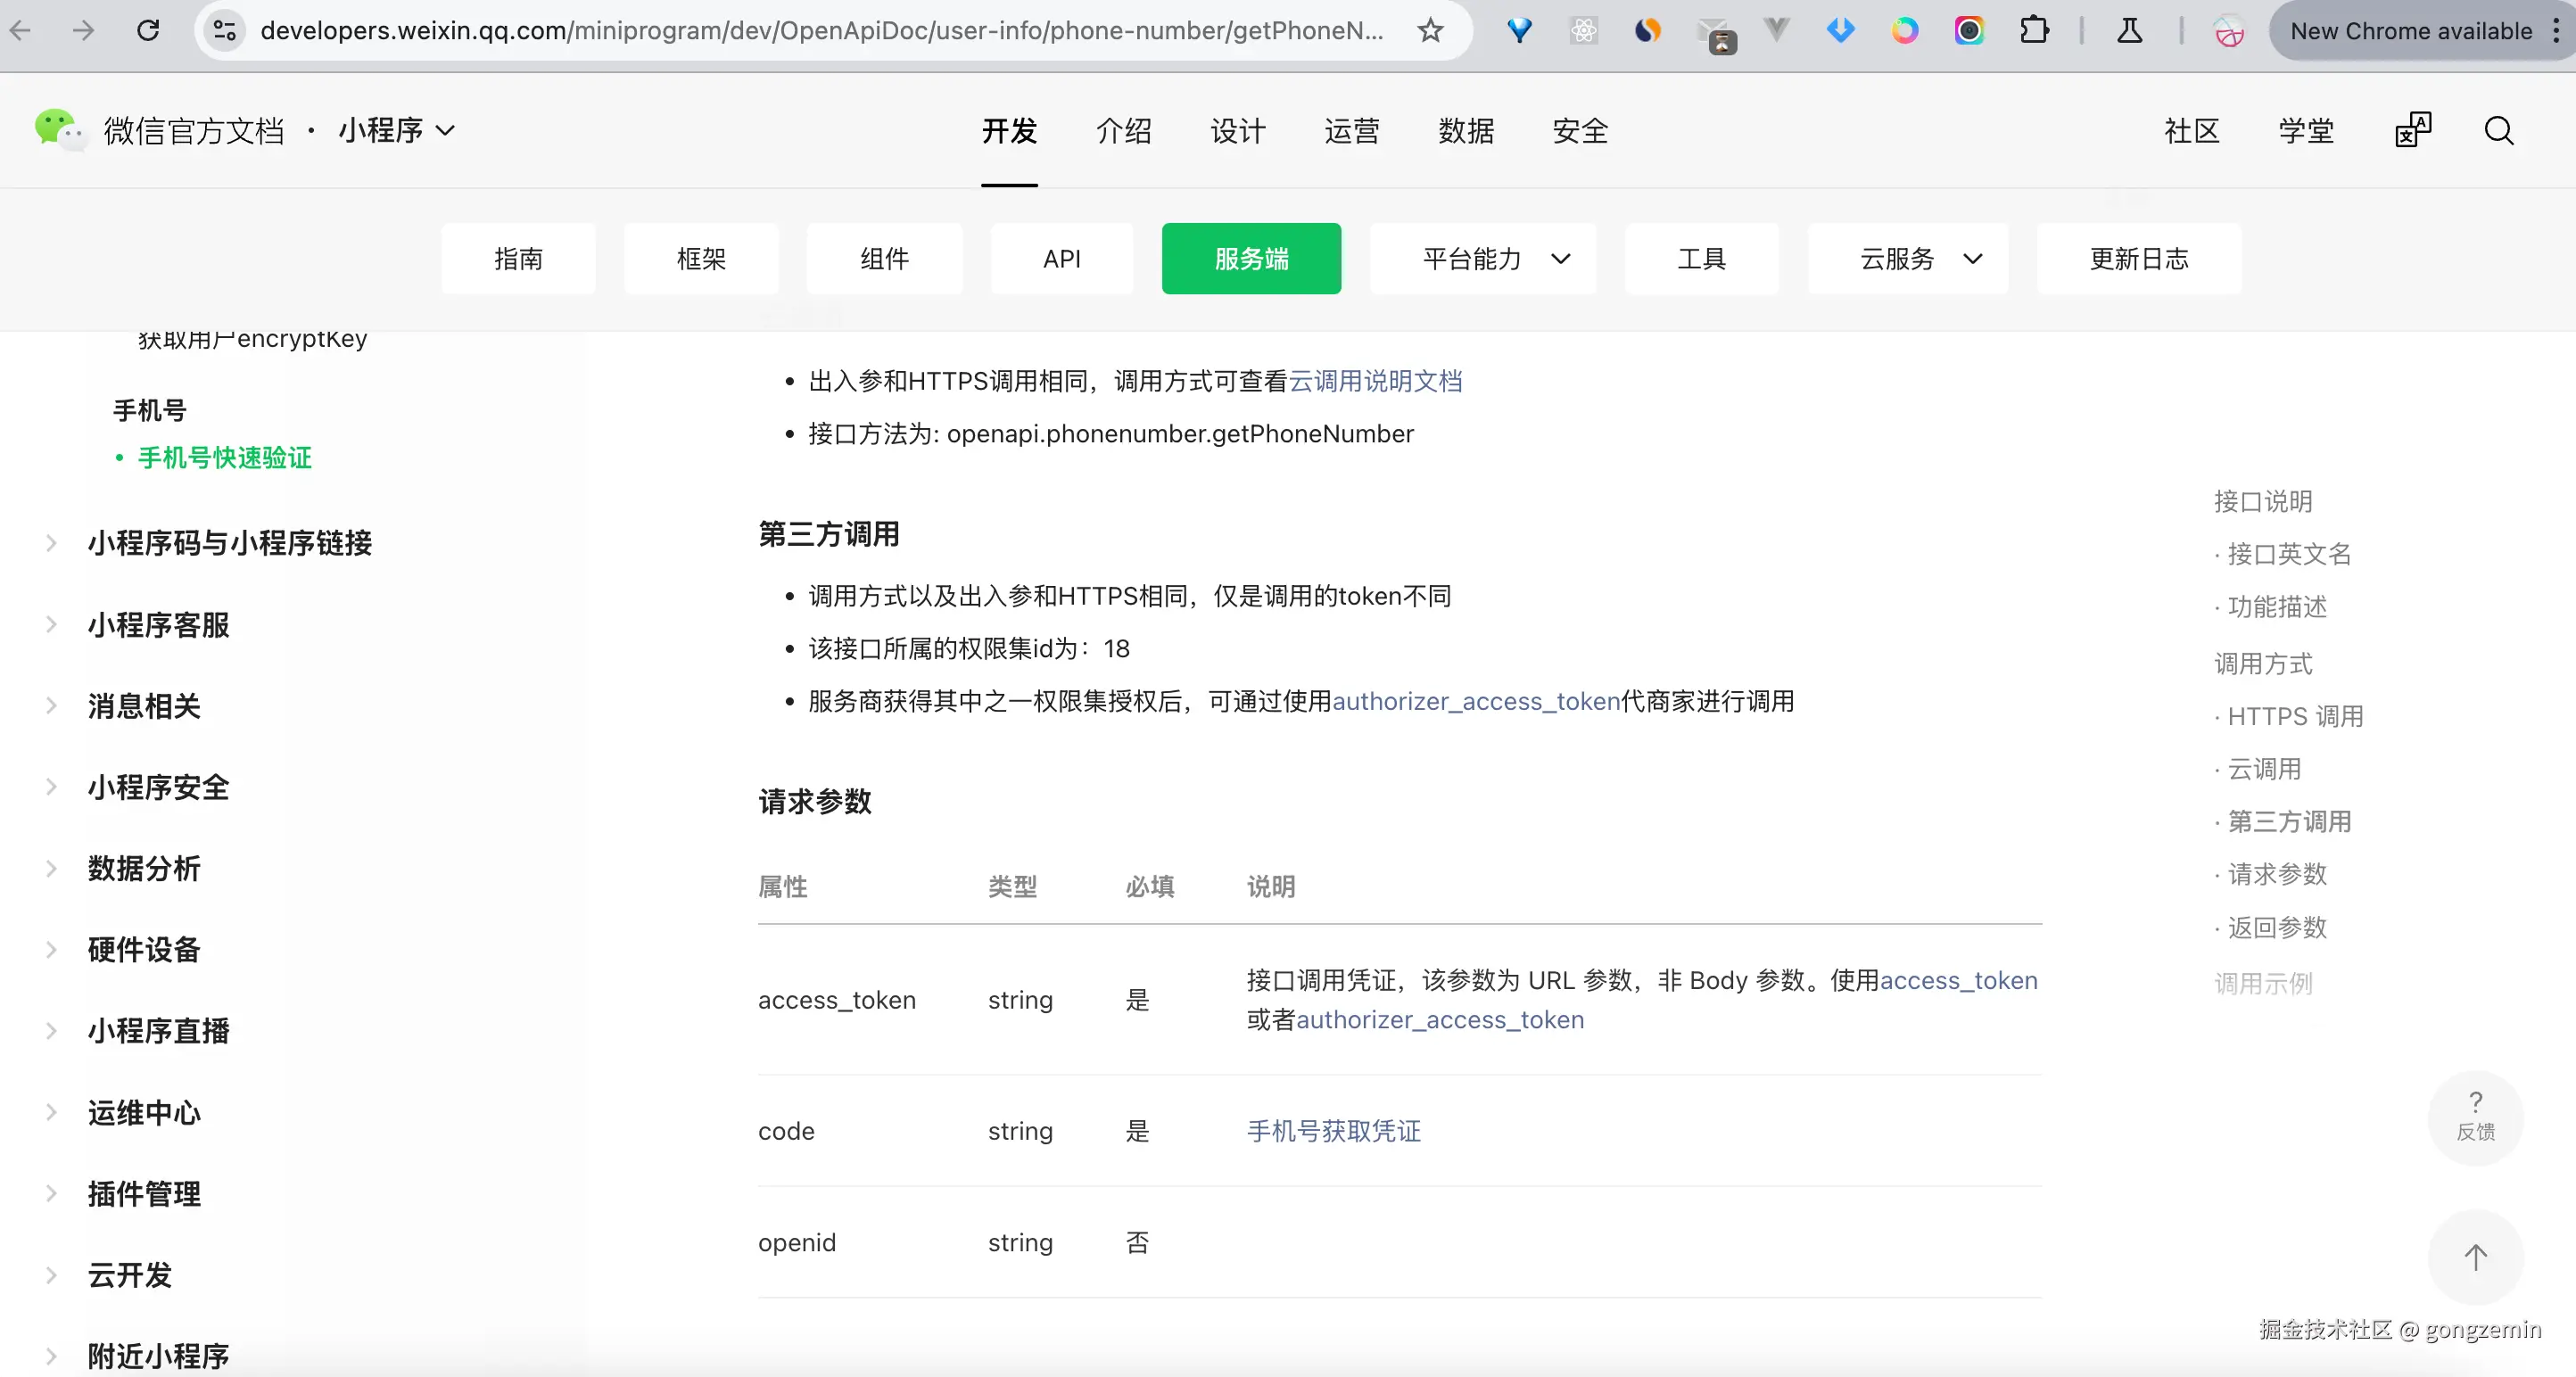
Task: Switch to the 设计 top navigation tab
Action: tap(1237, 131)
